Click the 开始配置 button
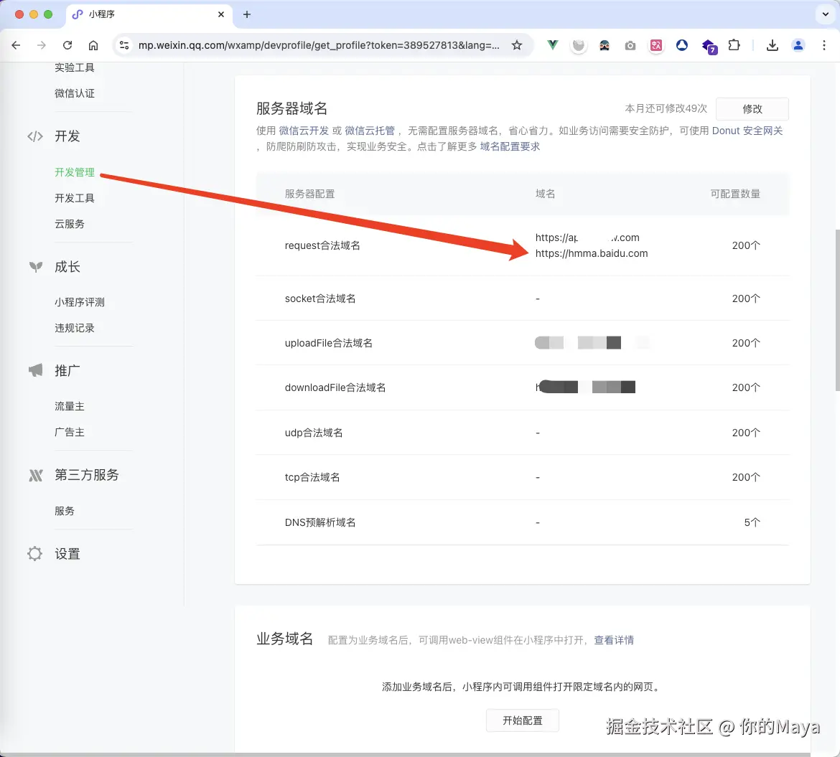Image resolution: width=840 pixels, height=757 pixels. [523, 720]
